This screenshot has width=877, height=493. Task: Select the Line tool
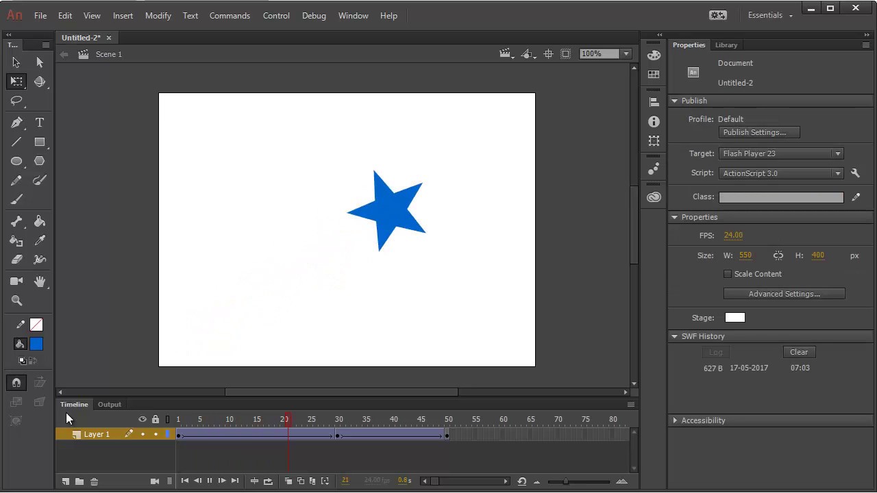point(16,142)
